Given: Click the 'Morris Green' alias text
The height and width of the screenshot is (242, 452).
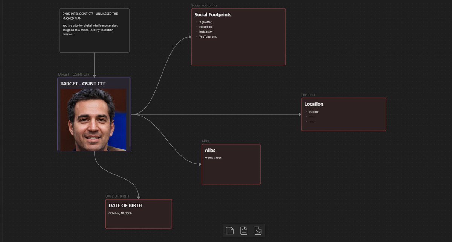Looking at the screenshot, I should [213, 158].
